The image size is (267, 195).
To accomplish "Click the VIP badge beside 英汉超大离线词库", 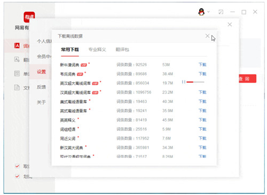I will 95,83.
